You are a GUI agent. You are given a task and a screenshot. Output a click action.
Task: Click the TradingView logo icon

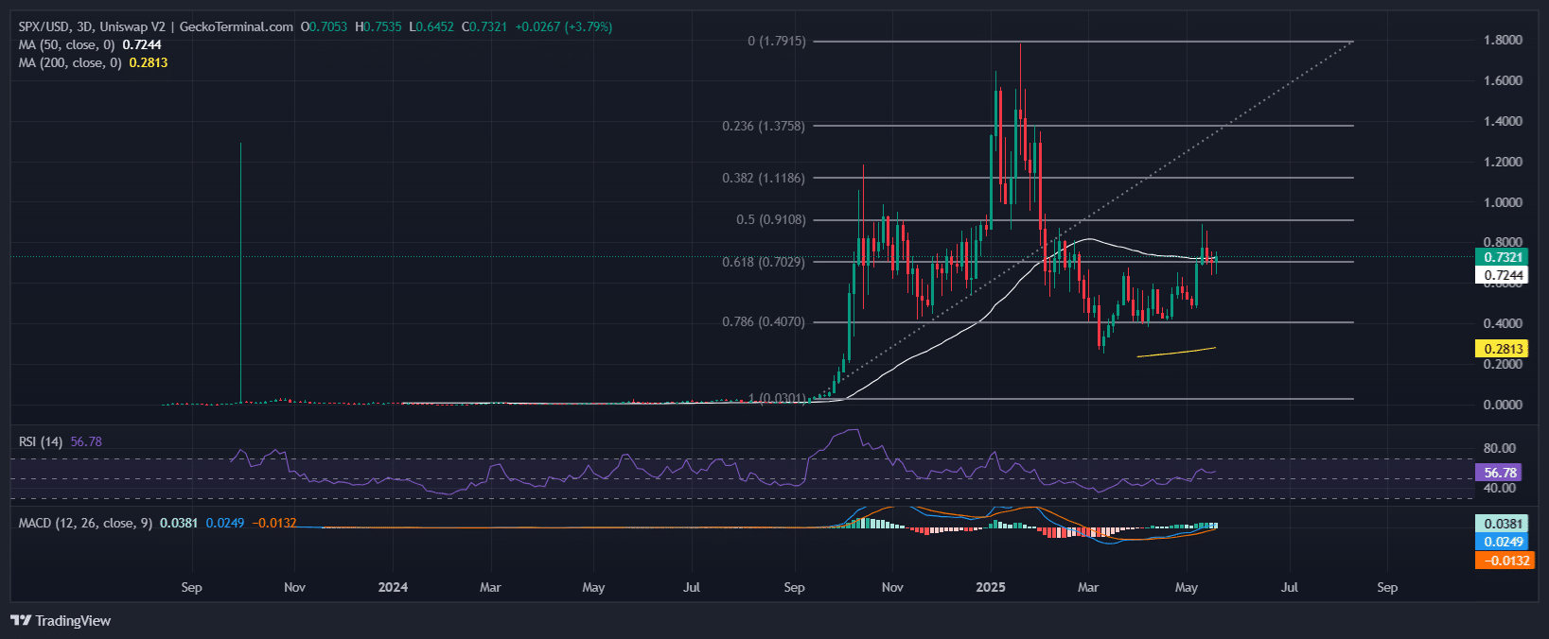pyautogui.click(x=20, y=621)
